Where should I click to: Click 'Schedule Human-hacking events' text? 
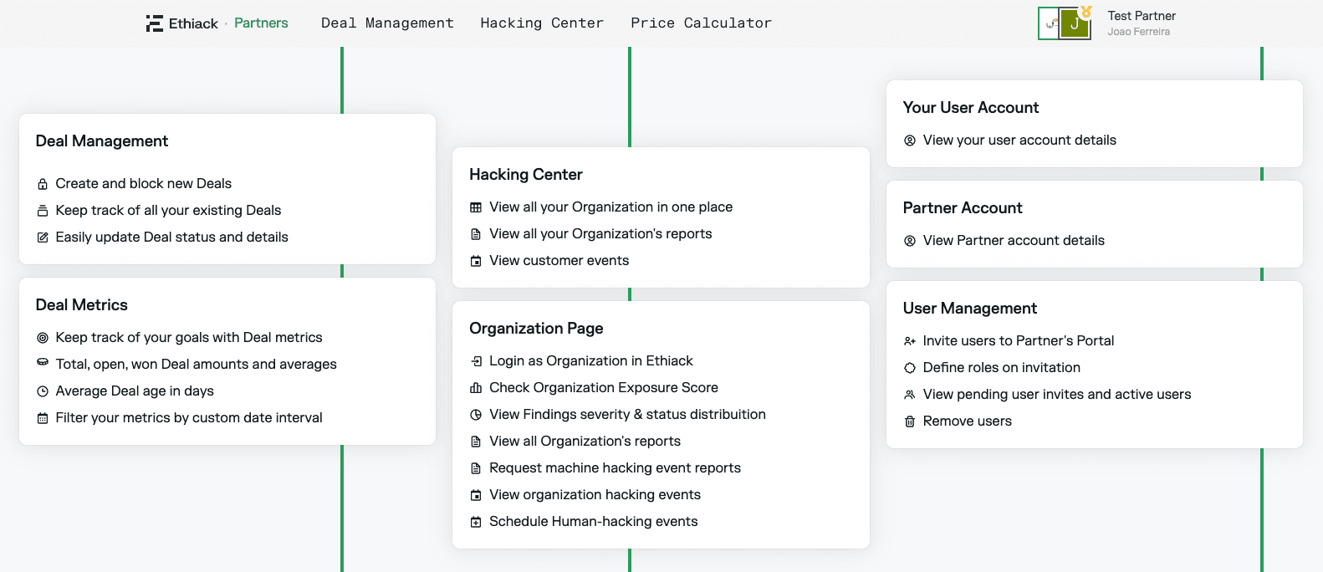[x=594, y=522]
